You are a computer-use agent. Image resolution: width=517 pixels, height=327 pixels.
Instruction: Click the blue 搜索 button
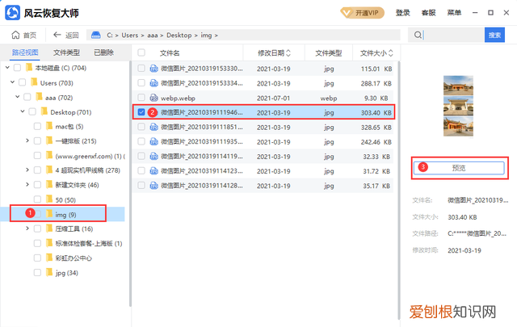494,35
